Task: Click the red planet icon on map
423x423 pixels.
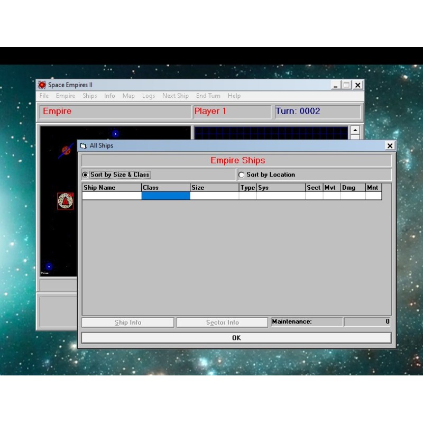Action: (x=66, y=150)
